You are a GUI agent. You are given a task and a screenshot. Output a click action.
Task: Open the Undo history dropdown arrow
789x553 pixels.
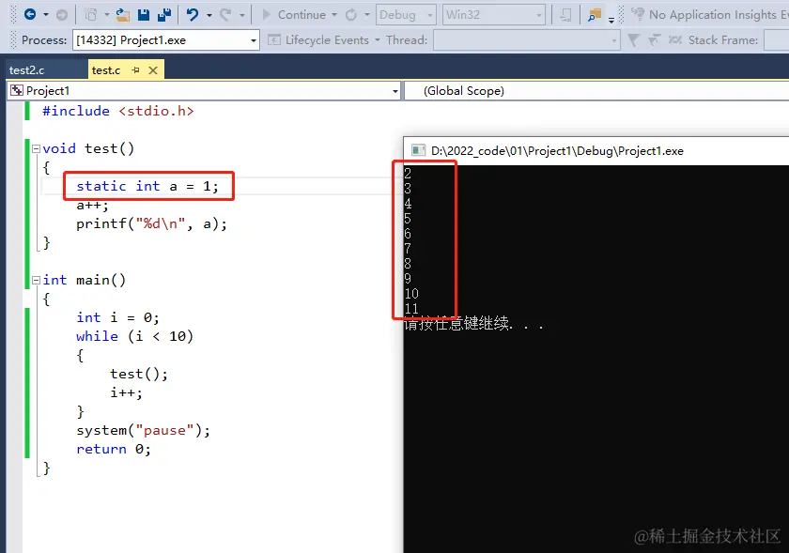pyautogui.click(x=209, y=15)
